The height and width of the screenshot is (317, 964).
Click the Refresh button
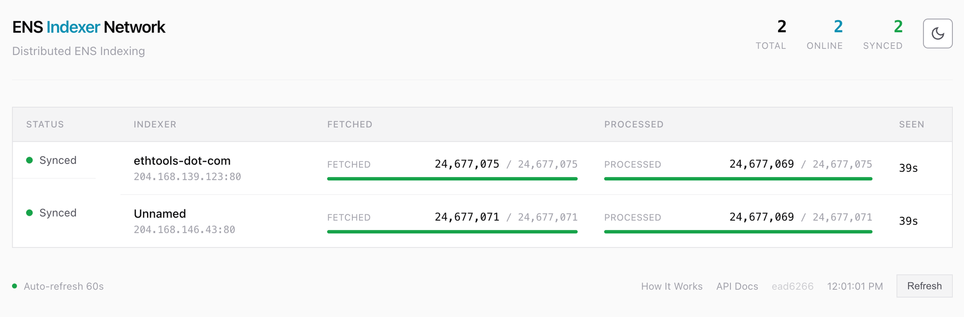924,286
